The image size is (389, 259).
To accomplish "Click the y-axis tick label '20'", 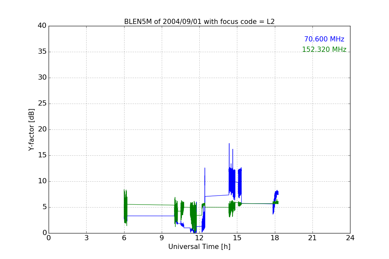I will pos(42,129).
